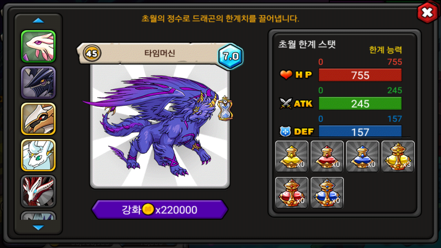Select the large yellow potion with x3
This screenshot has width=441, height=248.
tap(398, 156)
